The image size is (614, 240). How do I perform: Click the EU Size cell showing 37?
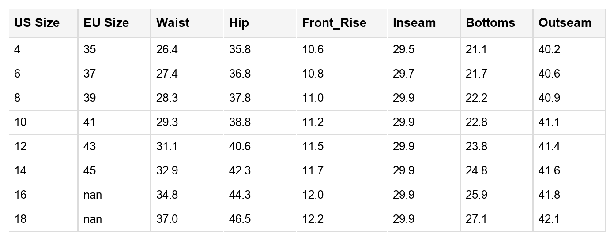click(90, 74)
